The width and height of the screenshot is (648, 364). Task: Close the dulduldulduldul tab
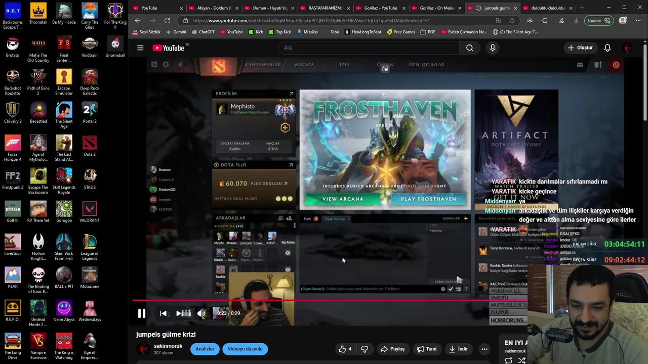tap(571, 8)
